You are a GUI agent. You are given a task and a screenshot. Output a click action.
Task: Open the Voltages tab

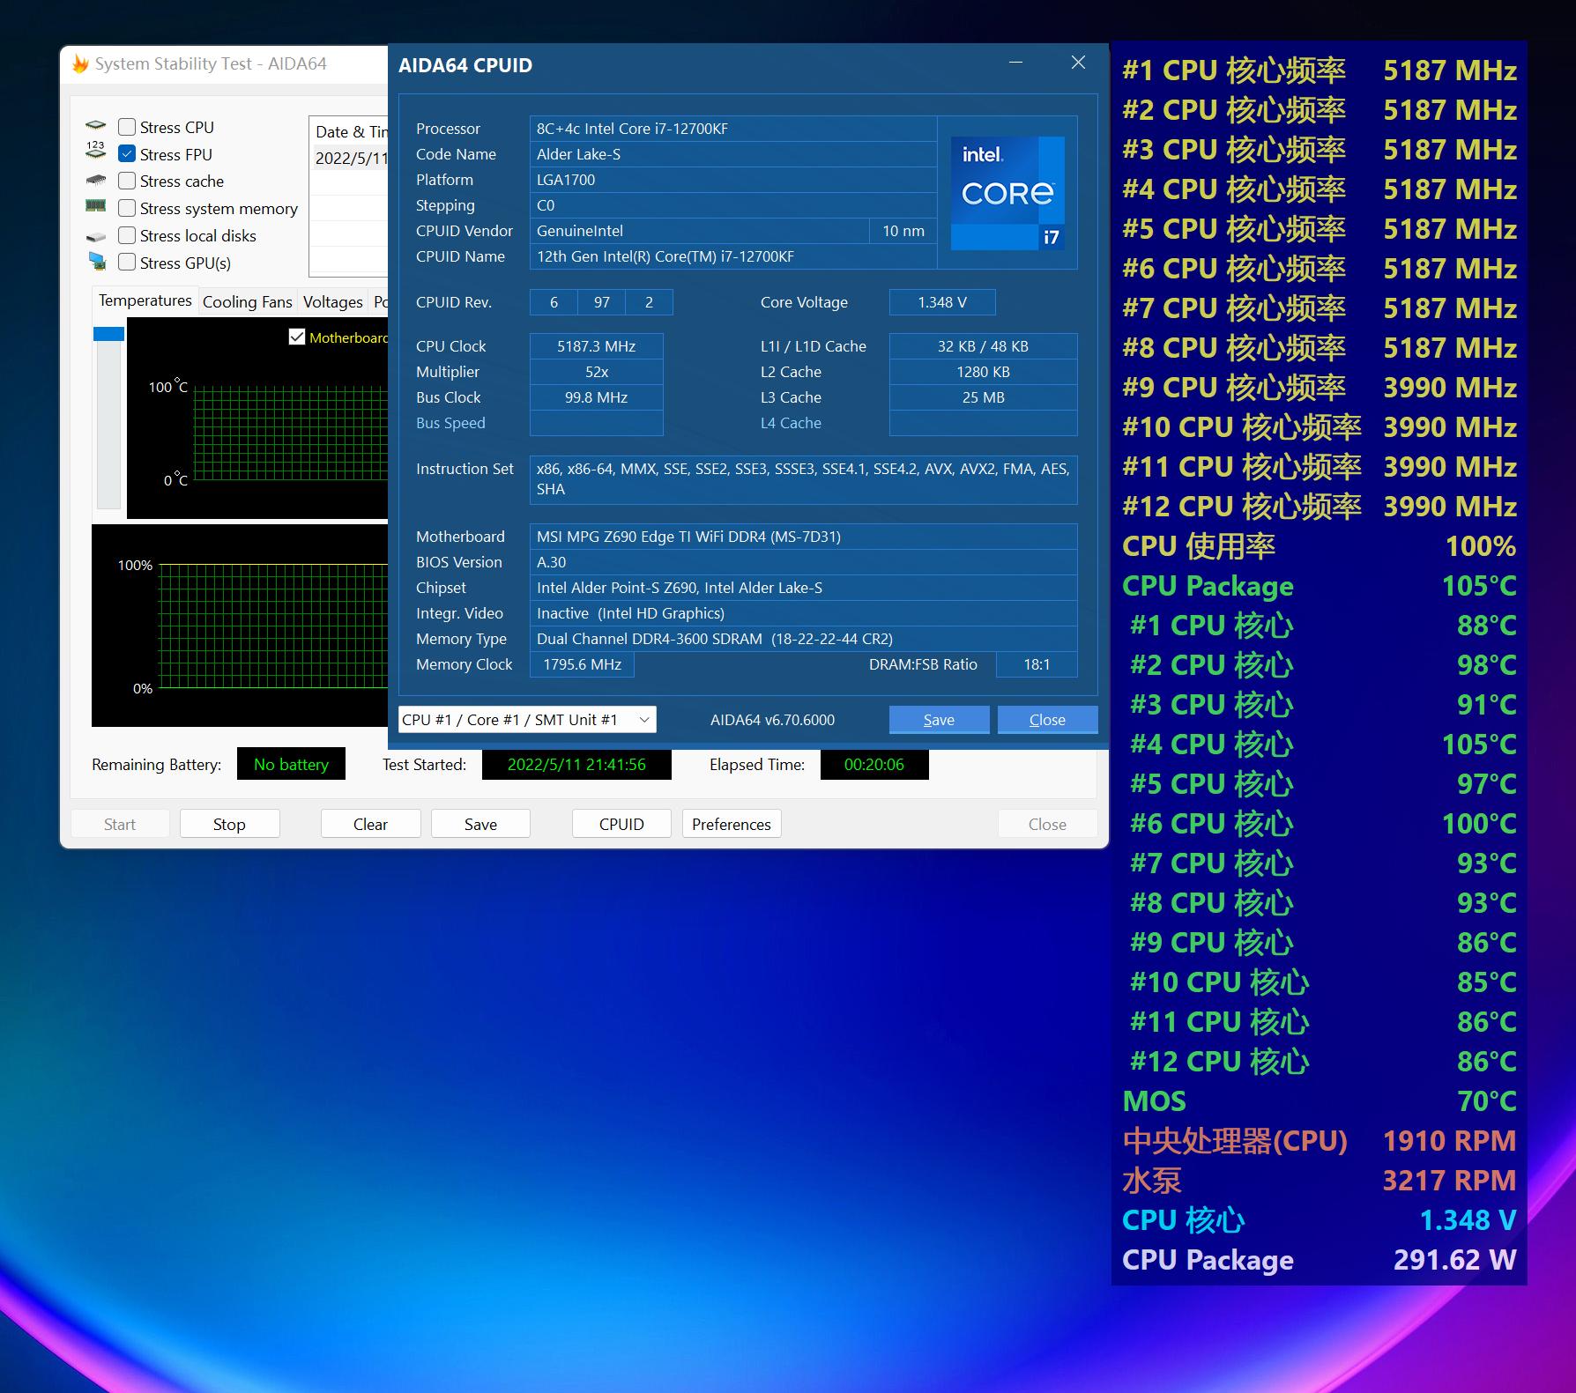pos(332,301)
